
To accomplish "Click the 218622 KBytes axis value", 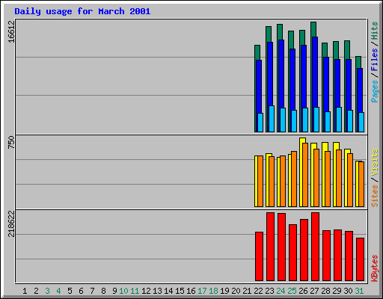I will [11, 224].
